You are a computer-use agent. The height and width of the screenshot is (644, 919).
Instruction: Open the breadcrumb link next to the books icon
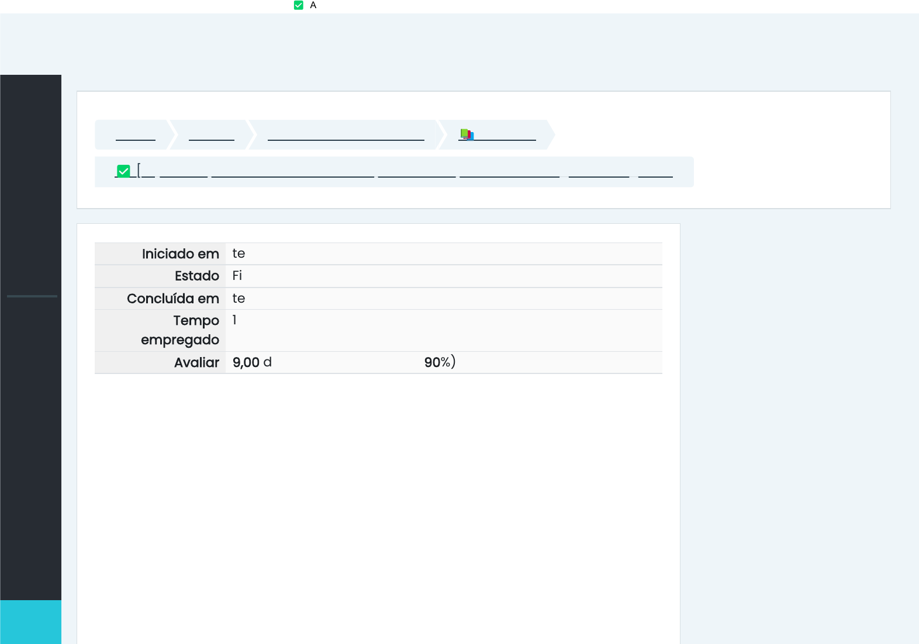pos(506,136)
